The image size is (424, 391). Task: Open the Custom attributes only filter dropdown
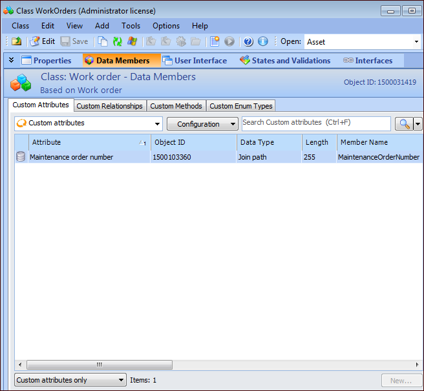tap(70, 380)
